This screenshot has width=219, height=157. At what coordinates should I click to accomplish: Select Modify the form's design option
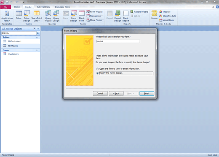click(x=125, y=73)
